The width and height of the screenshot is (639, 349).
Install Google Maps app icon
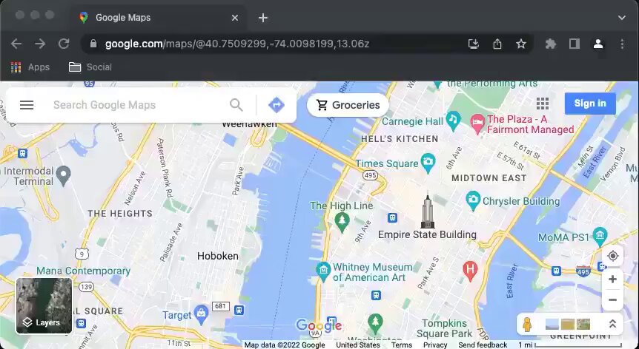[x=473, y=44]
